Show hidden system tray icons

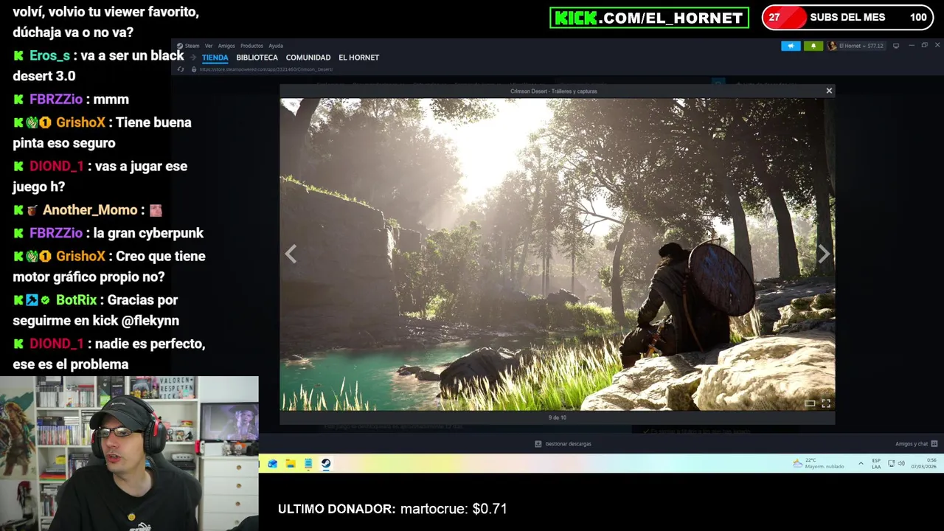pyautogui.click(x=861, y=464)
